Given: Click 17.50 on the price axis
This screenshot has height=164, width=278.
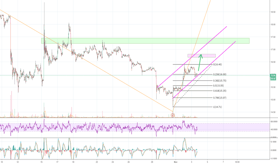Looking at the screenshot, I should [x=273, y=37].
